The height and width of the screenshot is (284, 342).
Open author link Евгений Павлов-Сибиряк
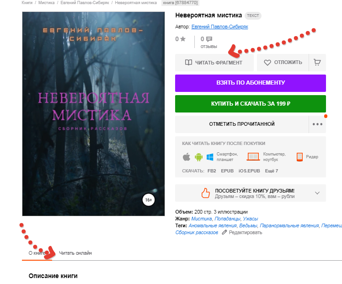tap(219, 27)
